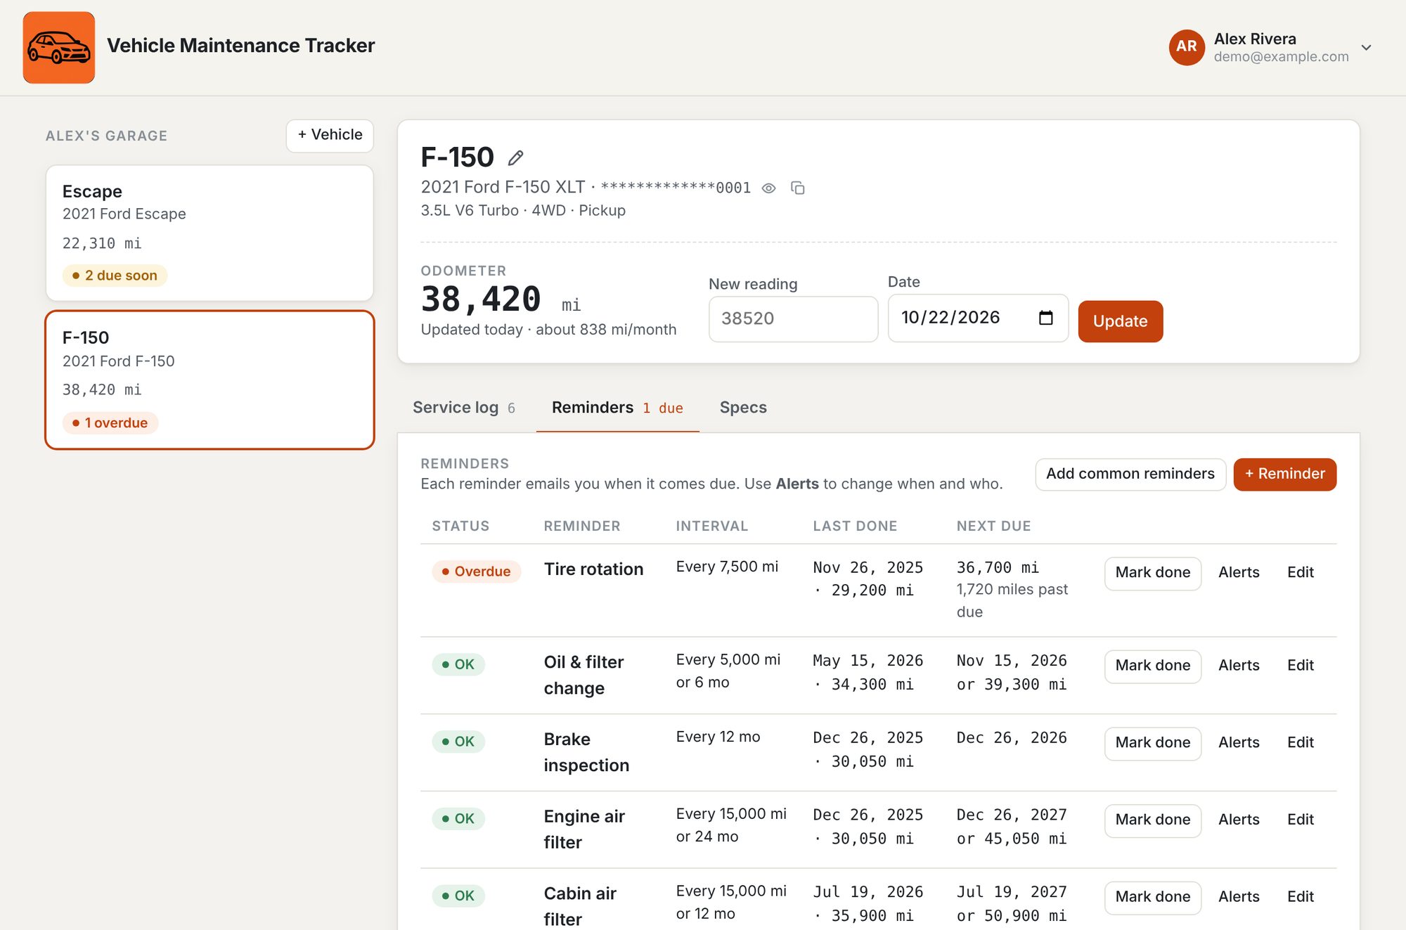Mark Oil & filter change done
This screenshot has height=930, width=1406.
tap(1153, 666)
